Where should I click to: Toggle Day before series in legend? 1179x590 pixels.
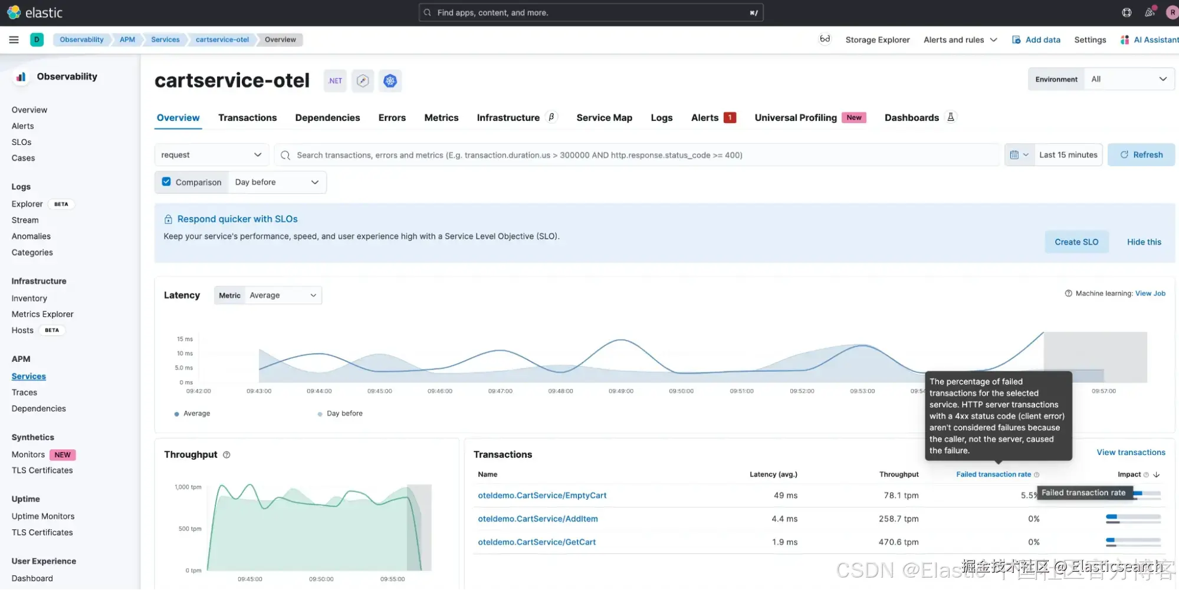340,414
